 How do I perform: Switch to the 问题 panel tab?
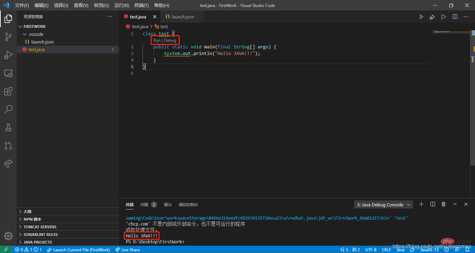coord(145,205)
